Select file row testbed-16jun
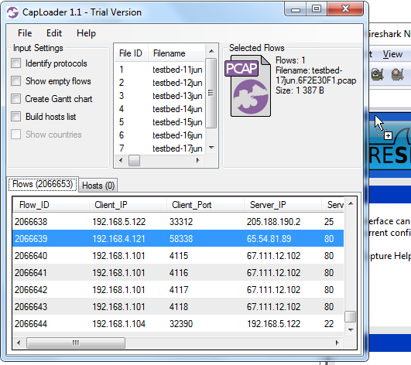 (x=160, y=135)
